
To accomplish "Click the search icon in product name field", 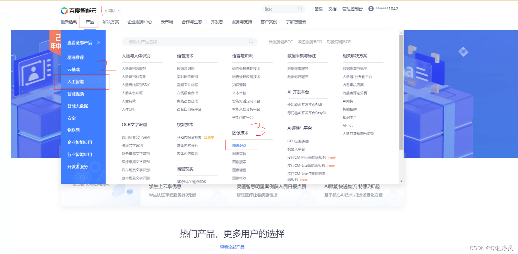I will (x=251, y=42).
